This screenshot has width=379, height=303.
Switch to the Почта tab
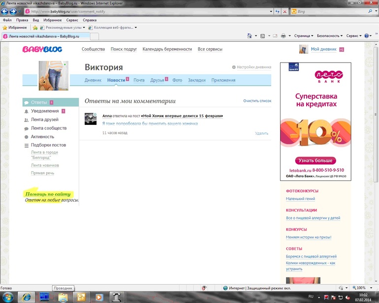pos(139,80)
